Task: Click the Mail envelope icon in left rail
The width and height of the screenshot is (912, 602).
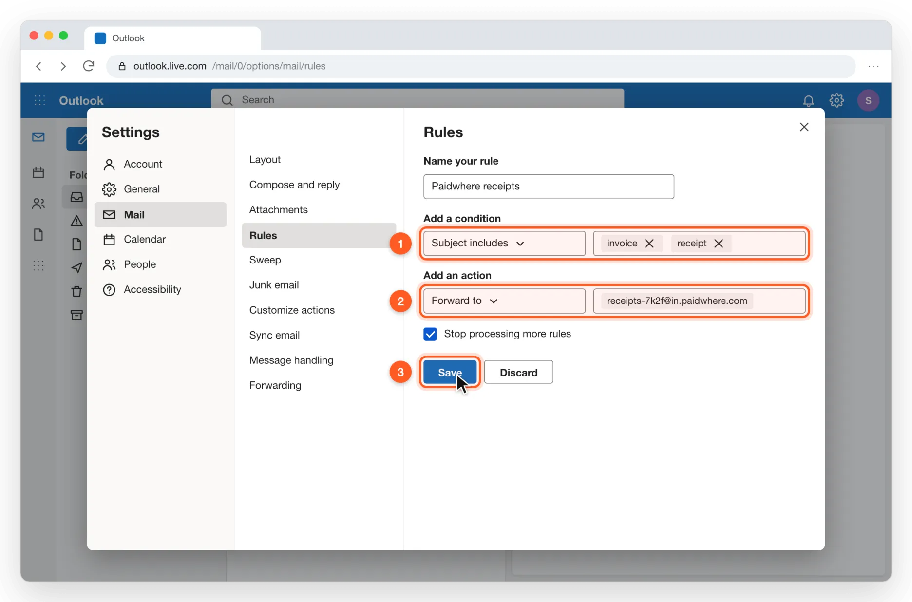Action: tap(38, 137)
